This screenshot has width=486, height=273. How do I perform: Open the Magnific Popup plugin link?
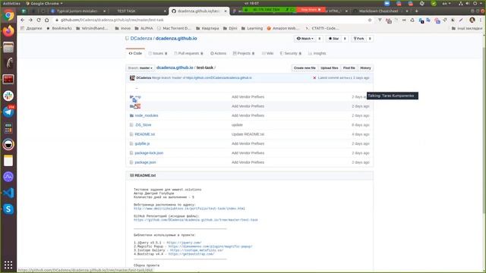click(210, 246)
